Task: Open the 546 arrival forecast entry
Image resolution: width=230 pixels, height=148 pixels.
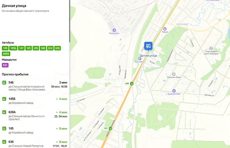Action: tap(35, 86)
